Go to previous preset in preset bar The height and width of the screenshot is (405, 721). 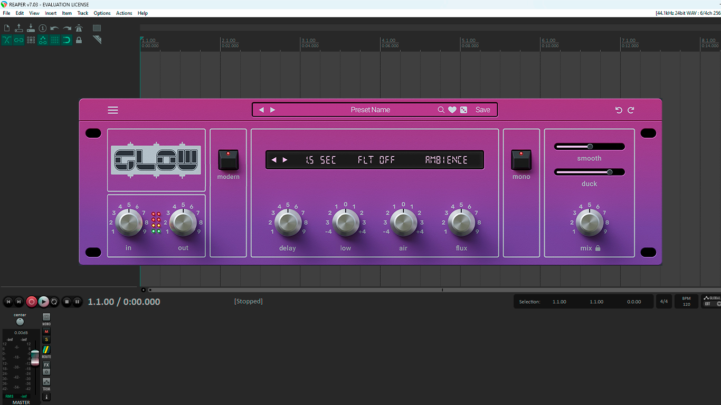(x=261, y=110)
